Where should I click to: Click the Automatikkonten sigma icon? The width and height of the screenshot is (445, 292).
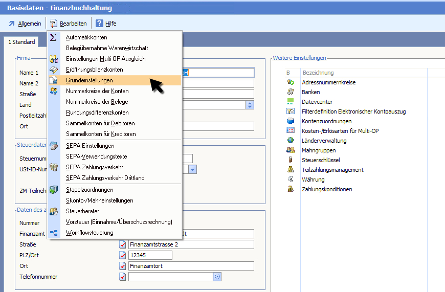(53, 37)
